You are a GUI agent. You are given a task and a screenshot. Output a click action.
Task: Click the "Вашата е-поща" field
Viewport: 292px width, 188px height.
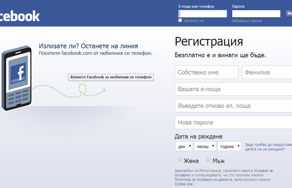[x=233, y=89]
